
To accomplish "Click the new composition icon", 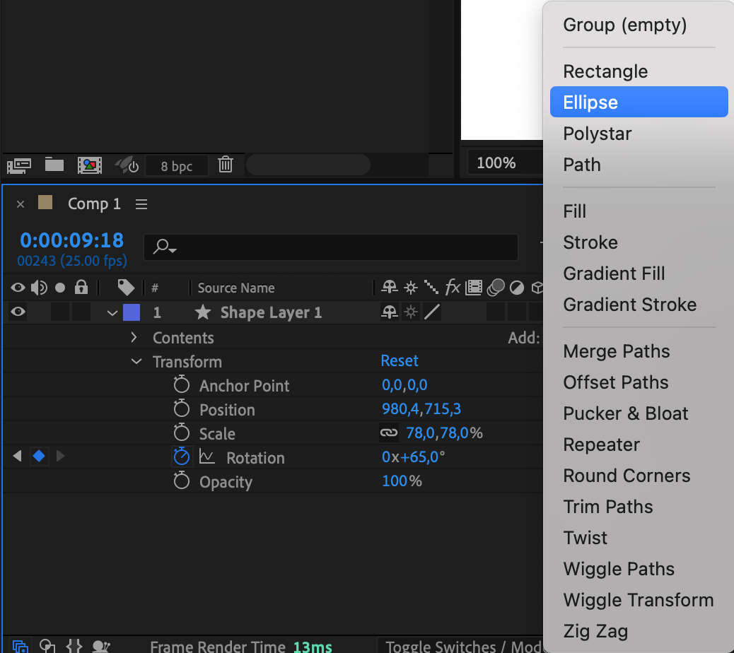I will 89,165.
